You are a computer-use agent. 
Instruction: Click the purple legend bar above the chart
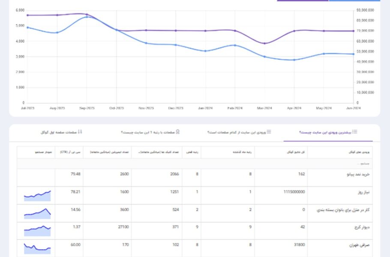pyautogui.click(x=303, y=0)
